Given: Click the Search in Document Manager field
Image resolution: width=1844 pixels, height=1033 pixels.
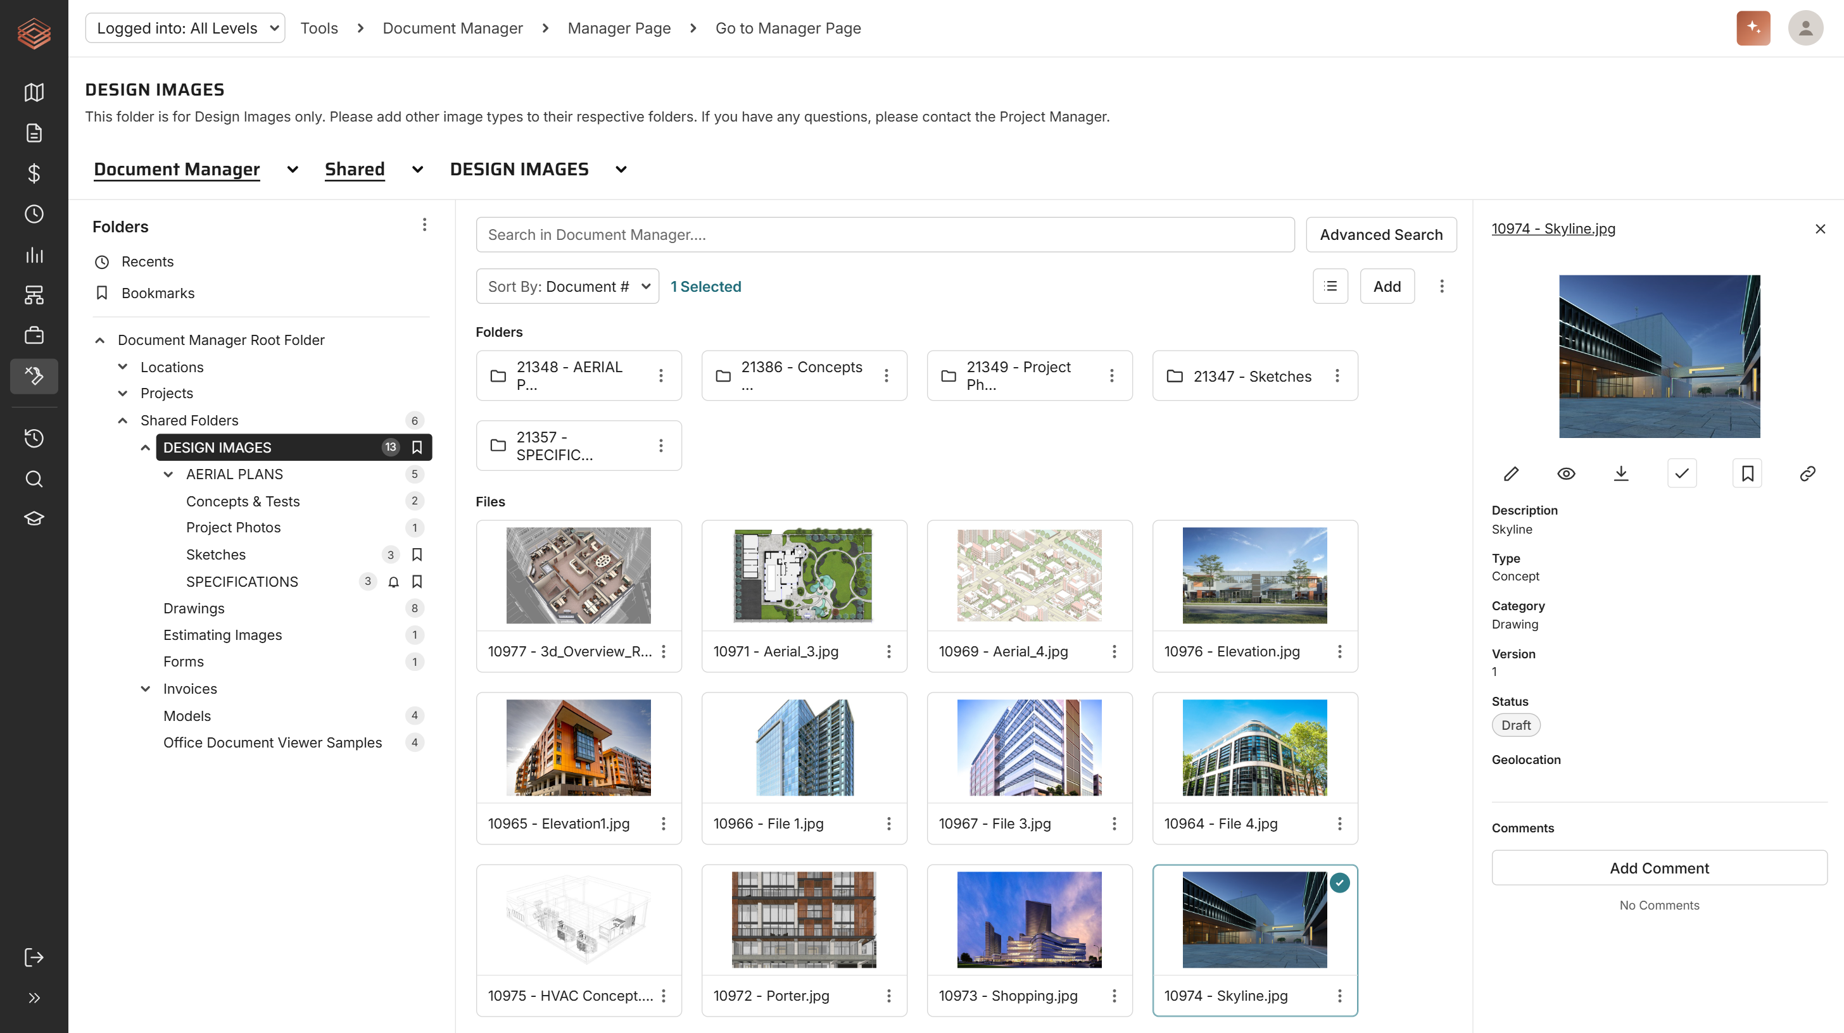Looking at the screenshot, I should 885,235.
